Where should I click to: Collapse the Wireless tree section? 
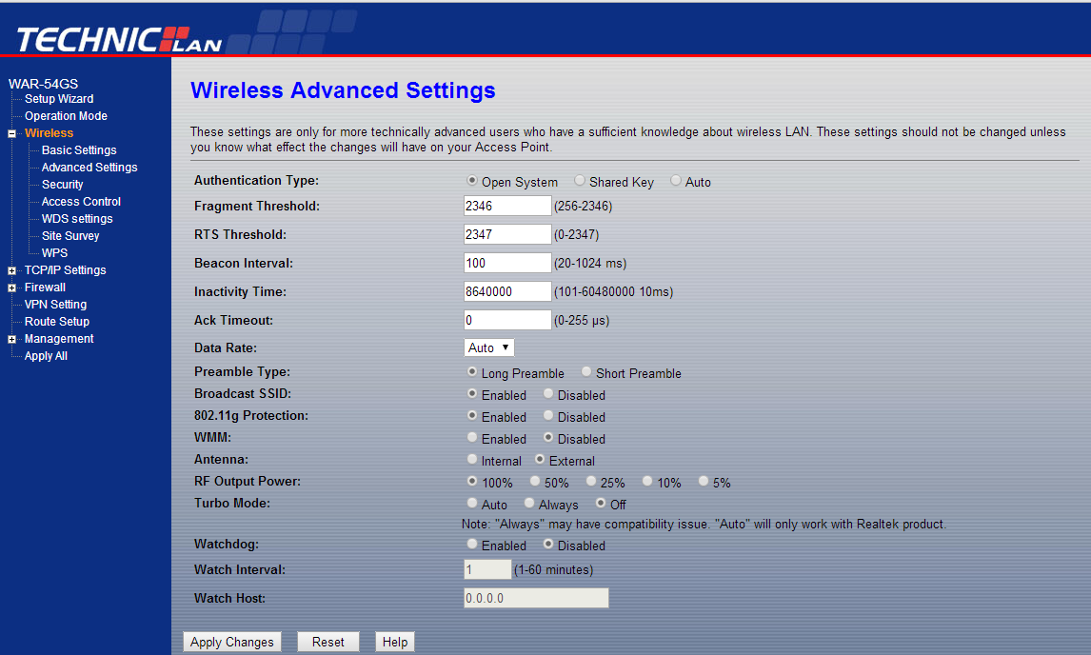click(x=11, y=133)
